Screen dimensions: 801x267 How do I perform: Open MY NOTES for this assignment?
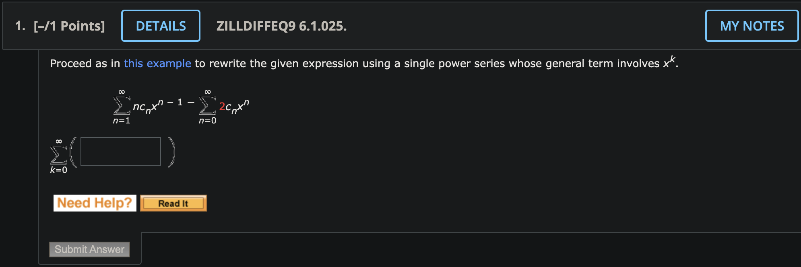pyautogui.click(x=751, y=25)
